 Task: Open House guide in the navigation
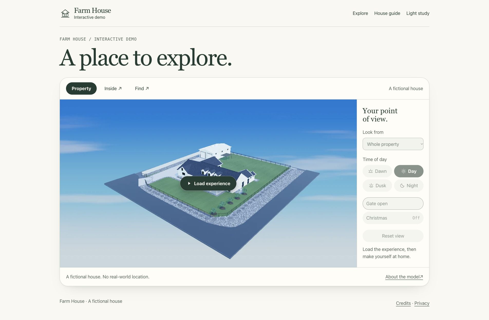click(x=387, y=13)
